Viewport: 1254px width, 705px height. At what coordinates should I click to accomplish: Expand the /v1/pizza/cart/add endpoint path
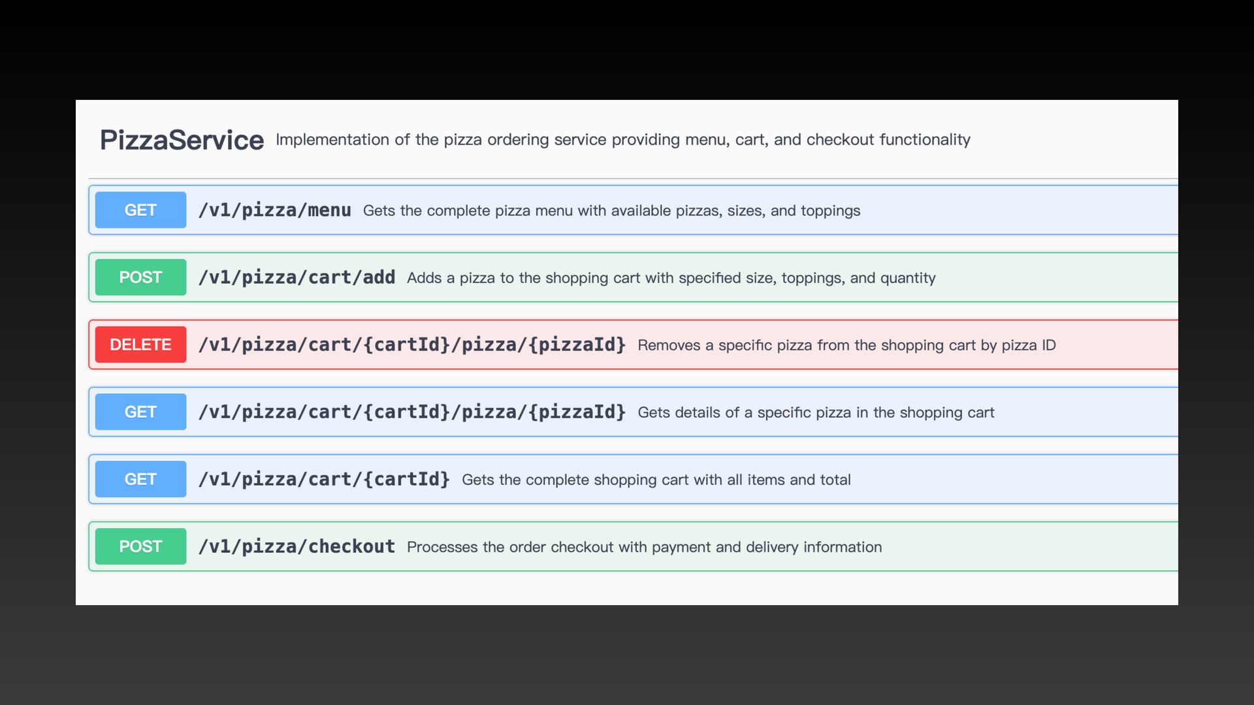[297, 277]
